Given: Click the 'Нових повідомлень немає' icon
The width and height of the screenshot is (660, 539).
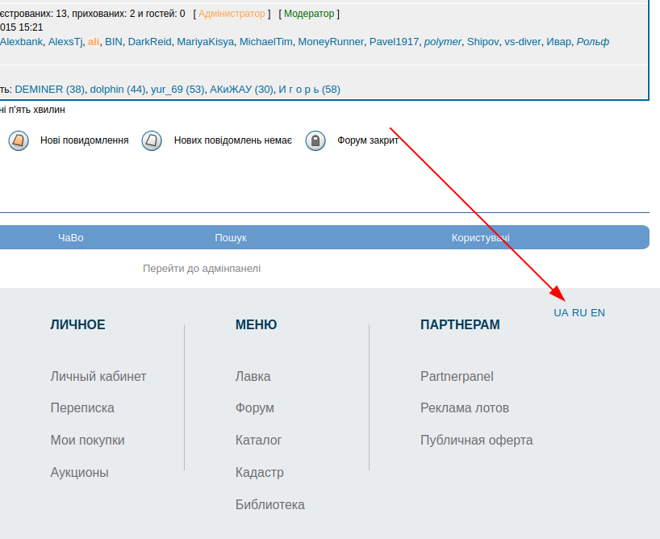Looking at the screenshot, I should (152, 140).
